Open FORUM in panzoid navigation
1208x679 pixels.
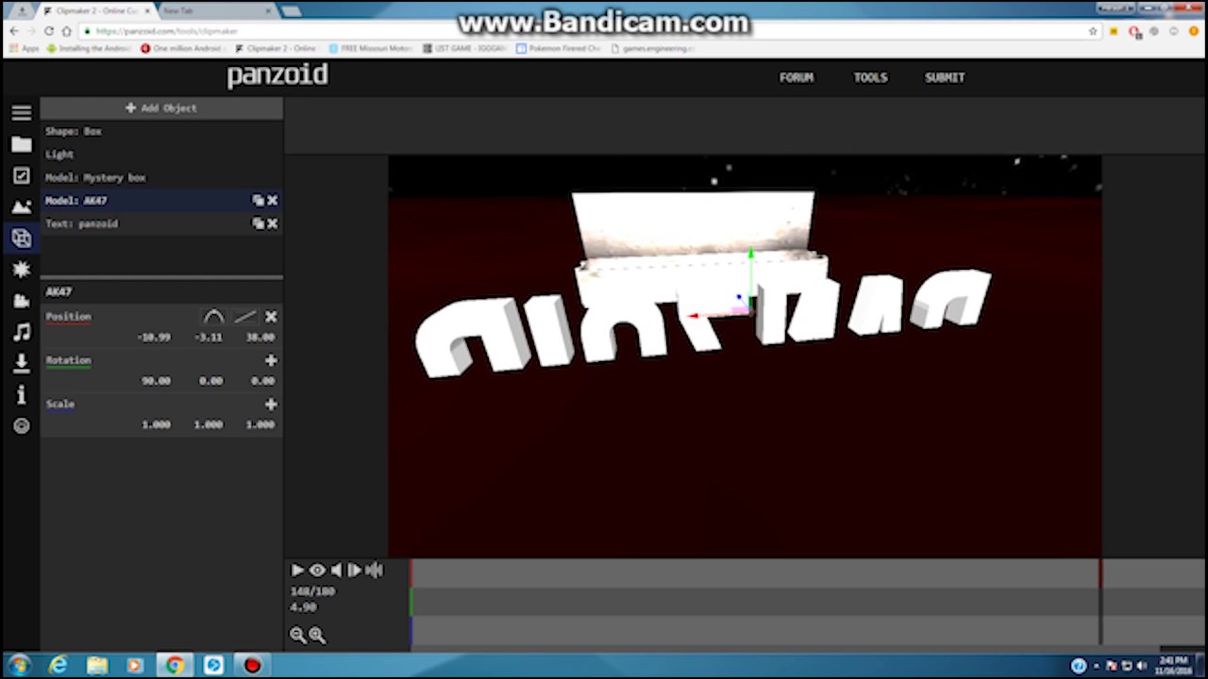(x=797, y=77)
